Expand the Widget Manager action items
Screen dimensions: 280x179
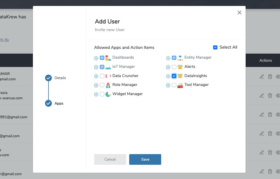96,94
